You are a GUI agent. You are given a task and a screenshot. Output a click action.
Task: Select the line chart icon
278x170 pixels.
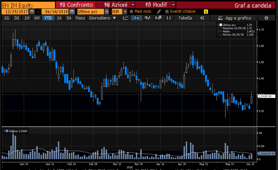125,18
